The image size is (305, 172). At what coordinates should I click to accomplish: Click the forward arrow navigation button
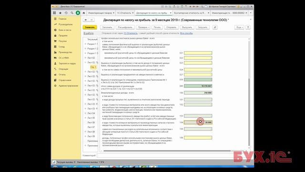pyautogui.click(x=91, y=20)
